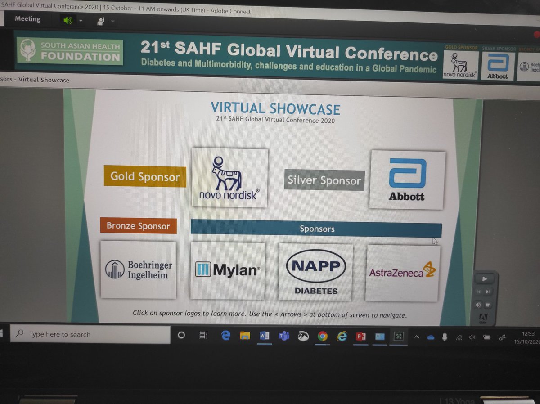Open the Adobe Connect app from the taskbar
540x404 pixels.
pyautogui.click(x=398, y=336)
